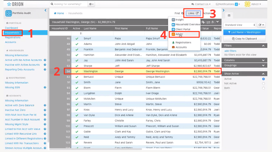This screenshot has height=152, width=272.
Task: Select the Active radio button
Action: [263, 79]
